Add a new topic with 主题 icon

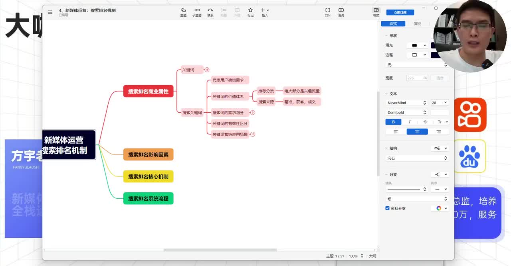click(183, 12)
